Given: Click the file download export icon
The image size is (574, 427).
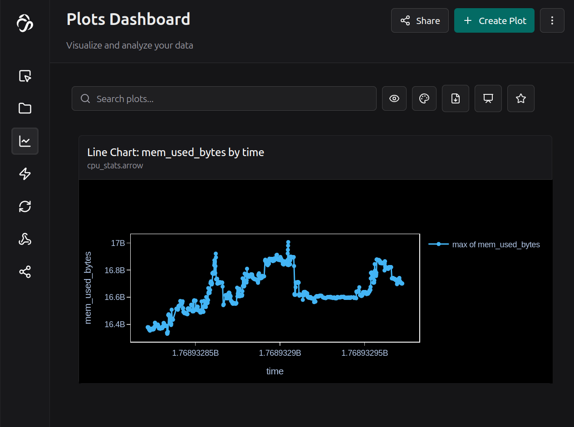Looking at the screenshot, I should click(x=456, y=98).
